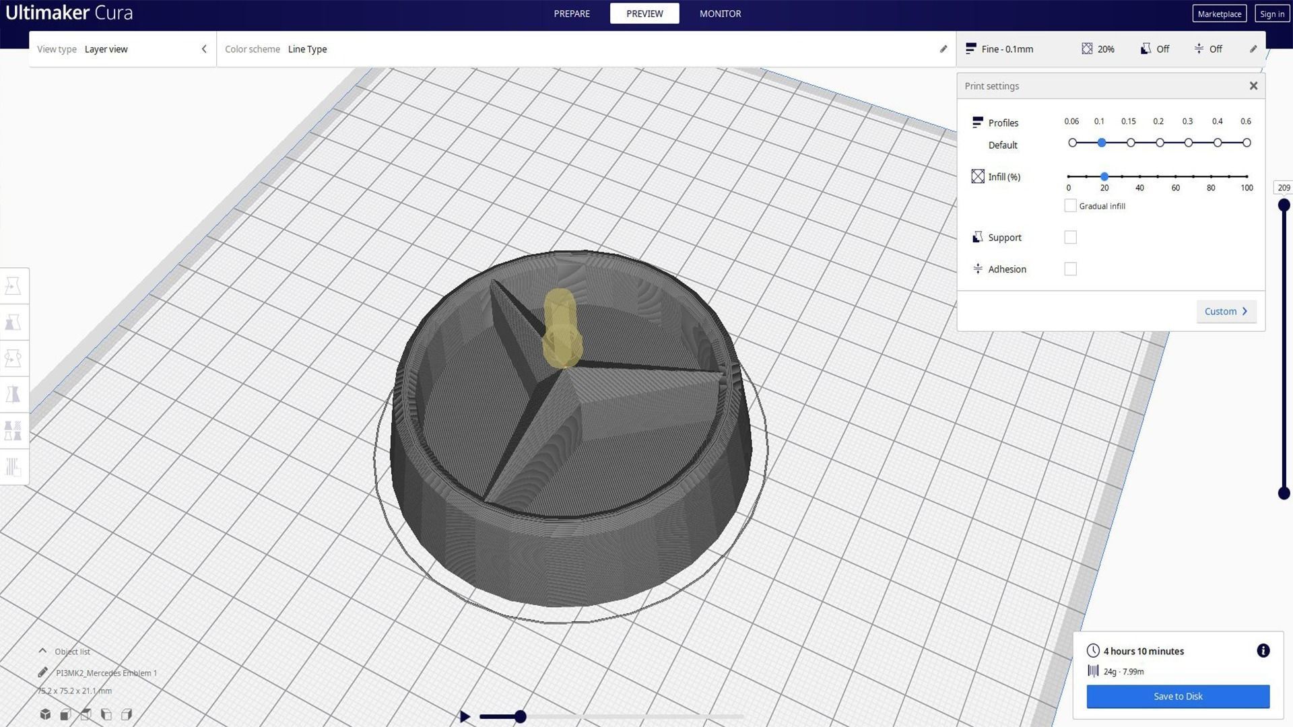
Task: Enable the Adhesion checkbox
Action: 1070,269
